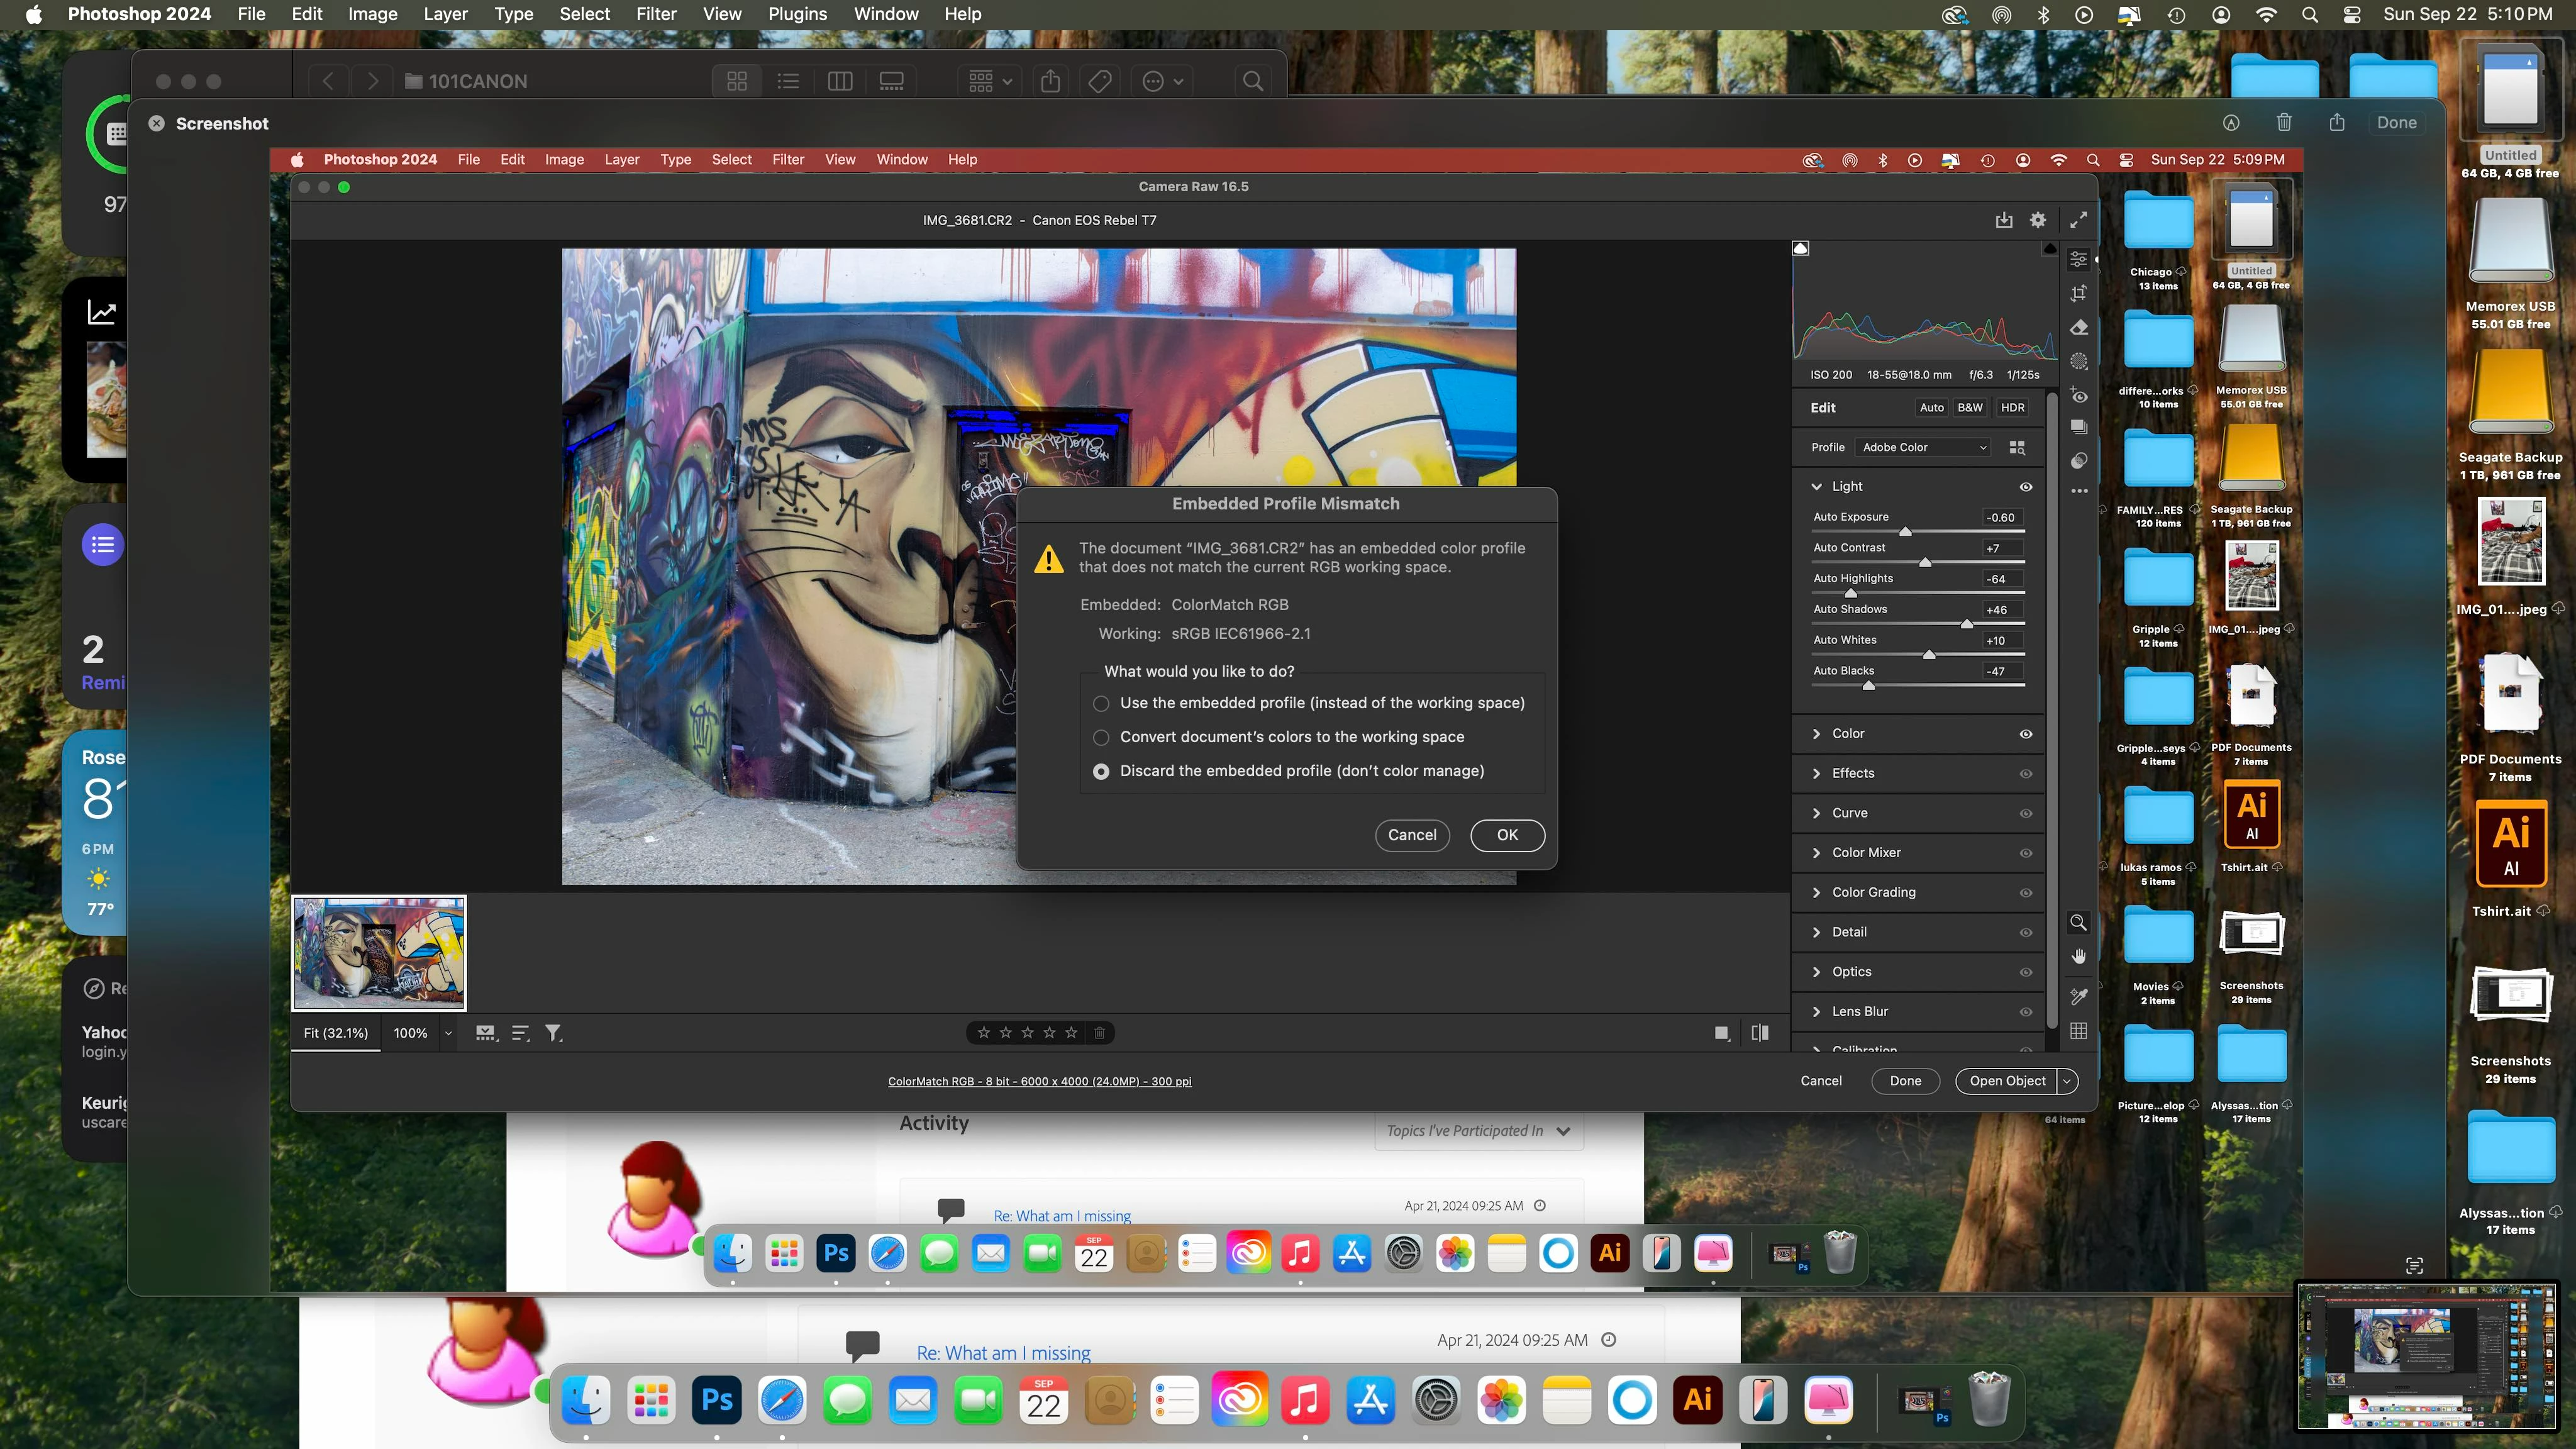Open the Masking tool
Image resolution: width=2576 pixels, height=1449 pixels.
pos(2079,361)
